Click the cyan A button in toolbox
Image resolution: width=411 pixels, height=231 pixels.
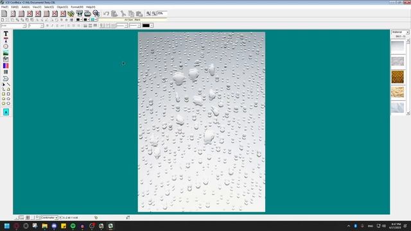[x=6, y=112]
